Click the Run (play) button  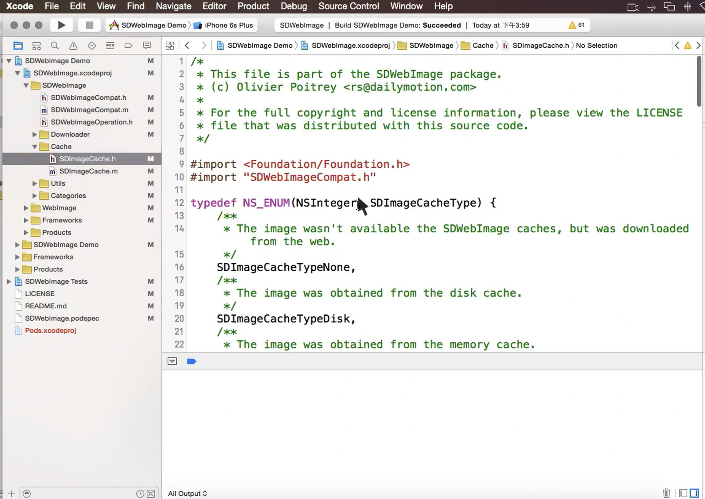(x=61, y=25)
